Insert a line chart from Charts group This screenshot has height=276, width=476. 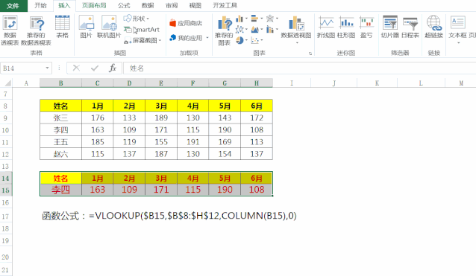239,29
